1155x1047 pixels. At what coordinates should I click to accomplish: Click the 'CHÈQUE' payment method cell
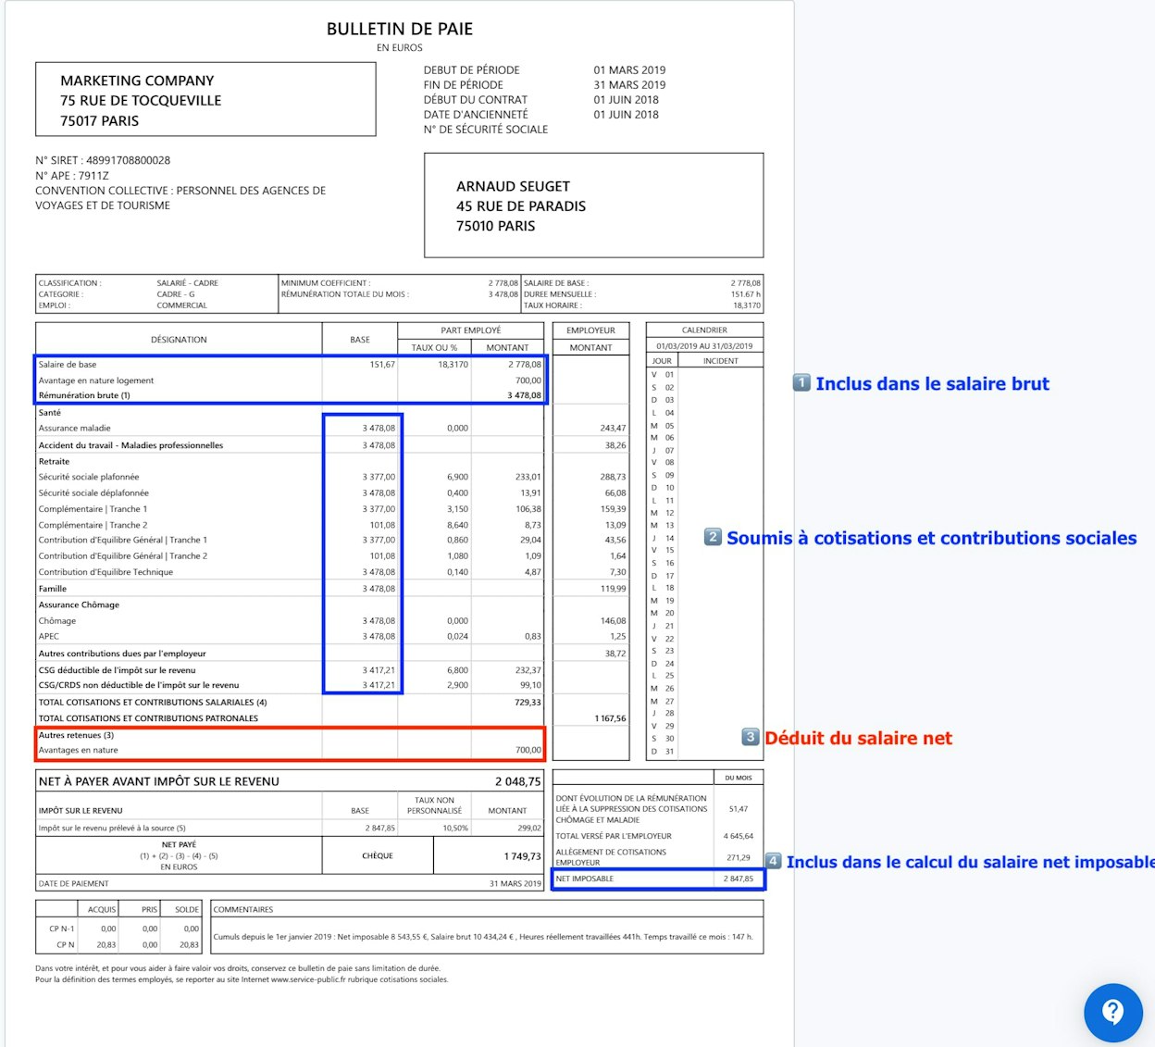[x=378, y=856]
